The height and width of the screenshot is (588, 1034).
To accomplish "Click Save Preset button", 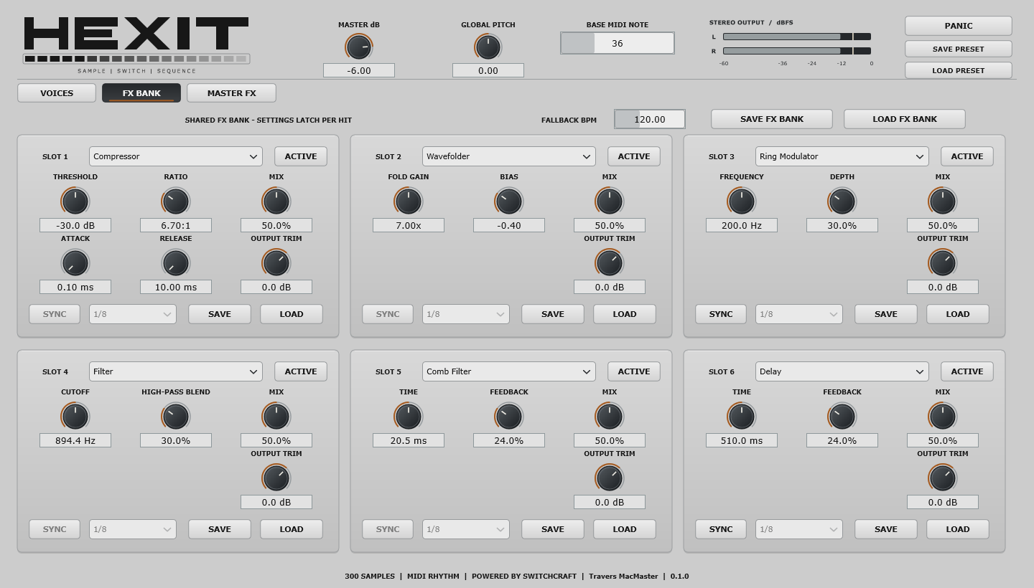I will pyautogui.click(x=959, y=49).
